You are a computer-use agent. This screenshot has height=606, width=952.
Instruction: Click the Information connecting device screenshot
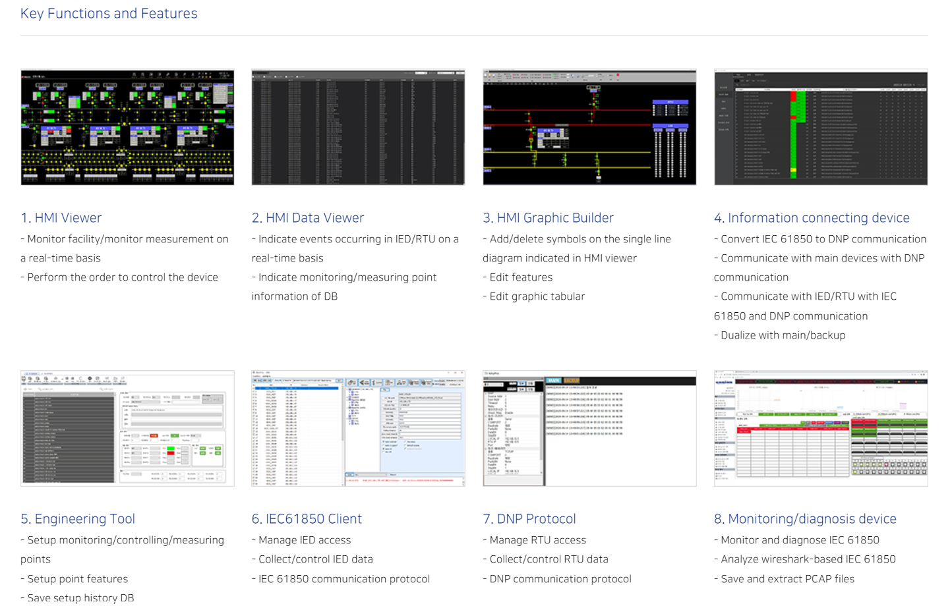820,127
